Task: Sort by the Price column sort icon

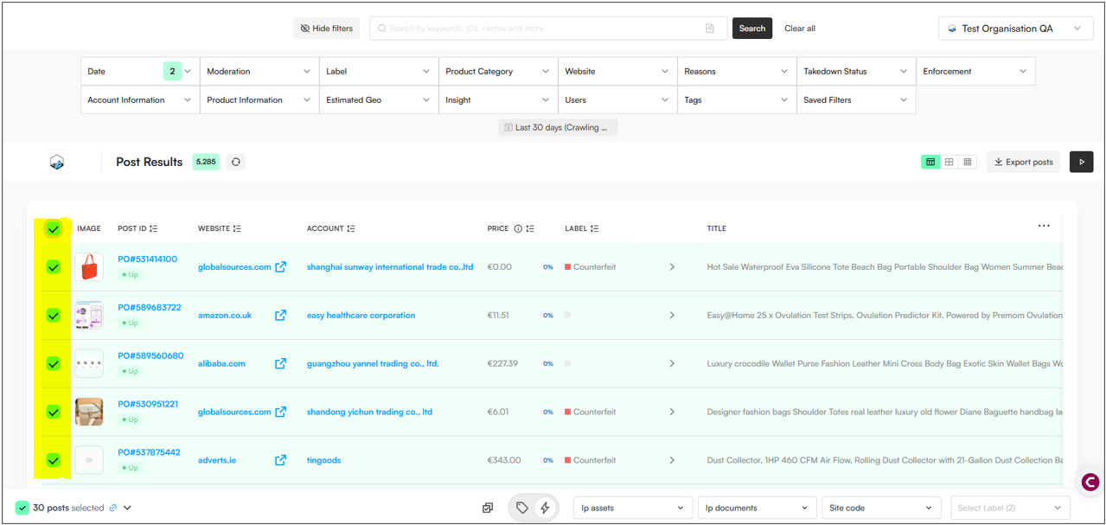Action: coord(530,229)
